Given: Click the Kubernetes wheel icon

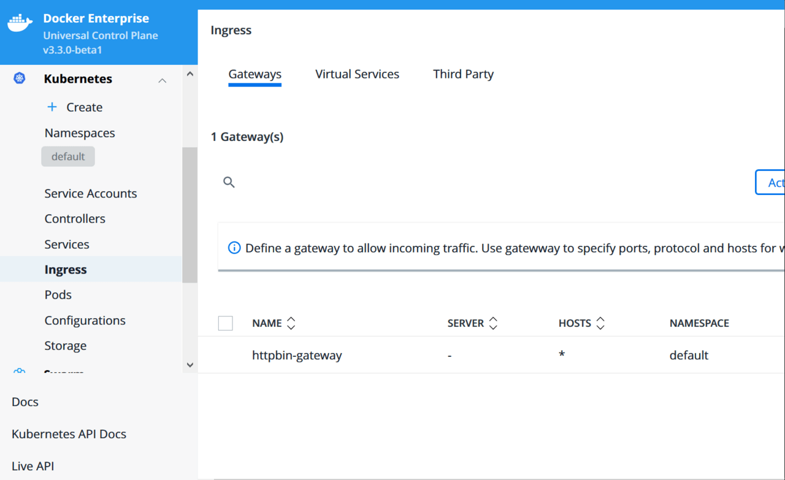Looking at the screenshot, I should [x=20, y=78].
